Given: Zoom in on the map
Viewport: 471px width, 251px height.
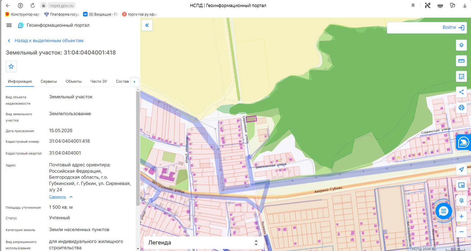Looking at the screenshot, I should point(461,216).
